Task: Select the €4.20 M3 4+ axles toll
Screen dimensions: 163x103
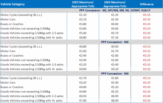Action: coord(115,69)
